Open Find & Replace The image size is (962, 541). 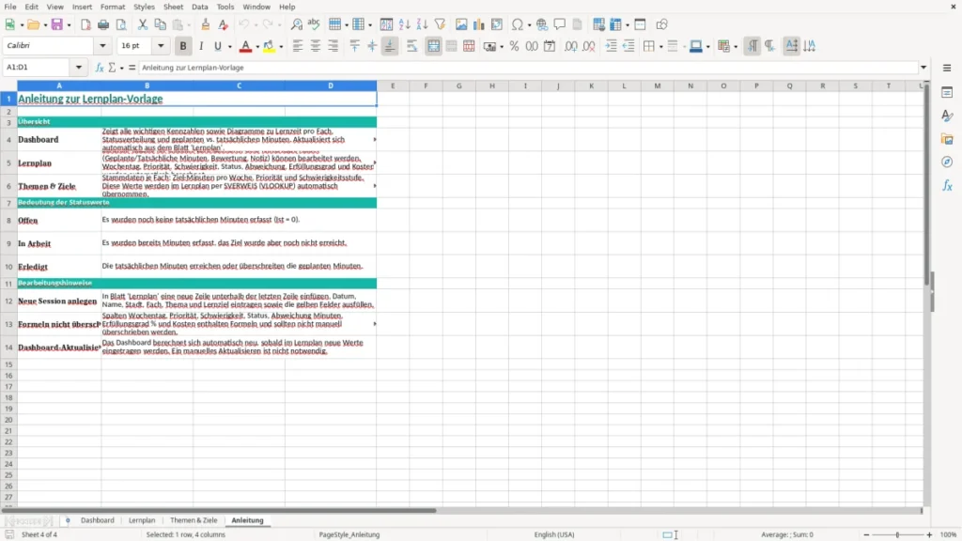click(x=296, y=24)
